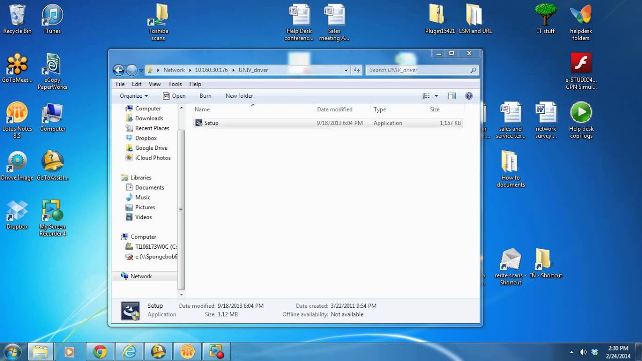
Task: Open the View menu
Action: point(154,84)
